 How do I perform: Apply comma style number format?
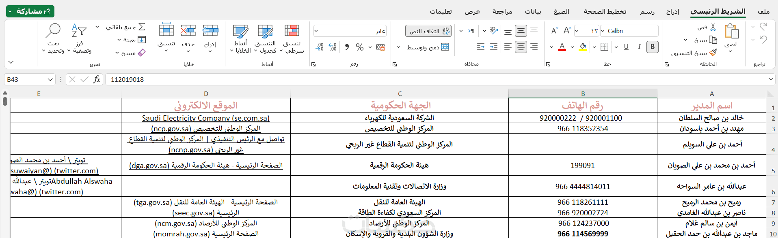tap(347, 47)
